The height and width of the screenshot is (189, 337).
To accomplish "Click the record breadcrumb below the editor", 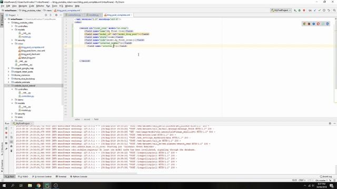I will (x=87, y=119).
